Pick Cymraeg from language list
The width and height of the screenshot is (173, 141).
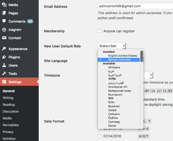[x=114, y=122]
